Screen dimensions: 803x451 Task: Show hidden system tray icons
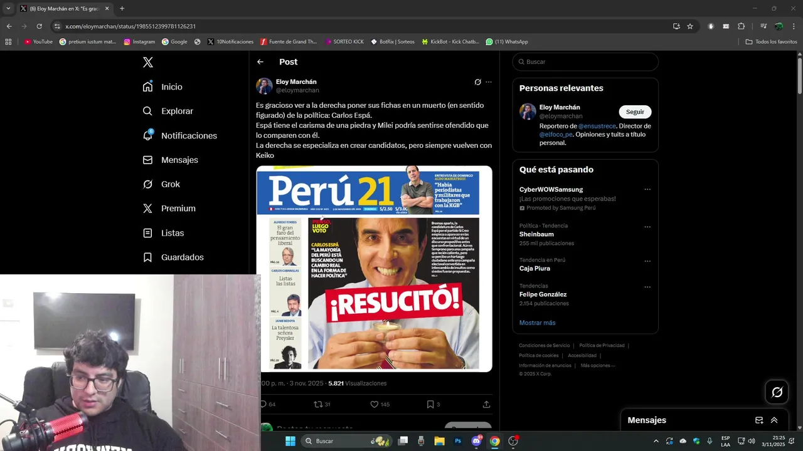pos(656,441)
